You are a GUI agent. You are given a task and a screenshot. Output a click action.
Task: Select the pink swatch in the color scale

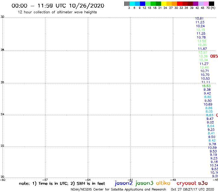click(206, 4)
